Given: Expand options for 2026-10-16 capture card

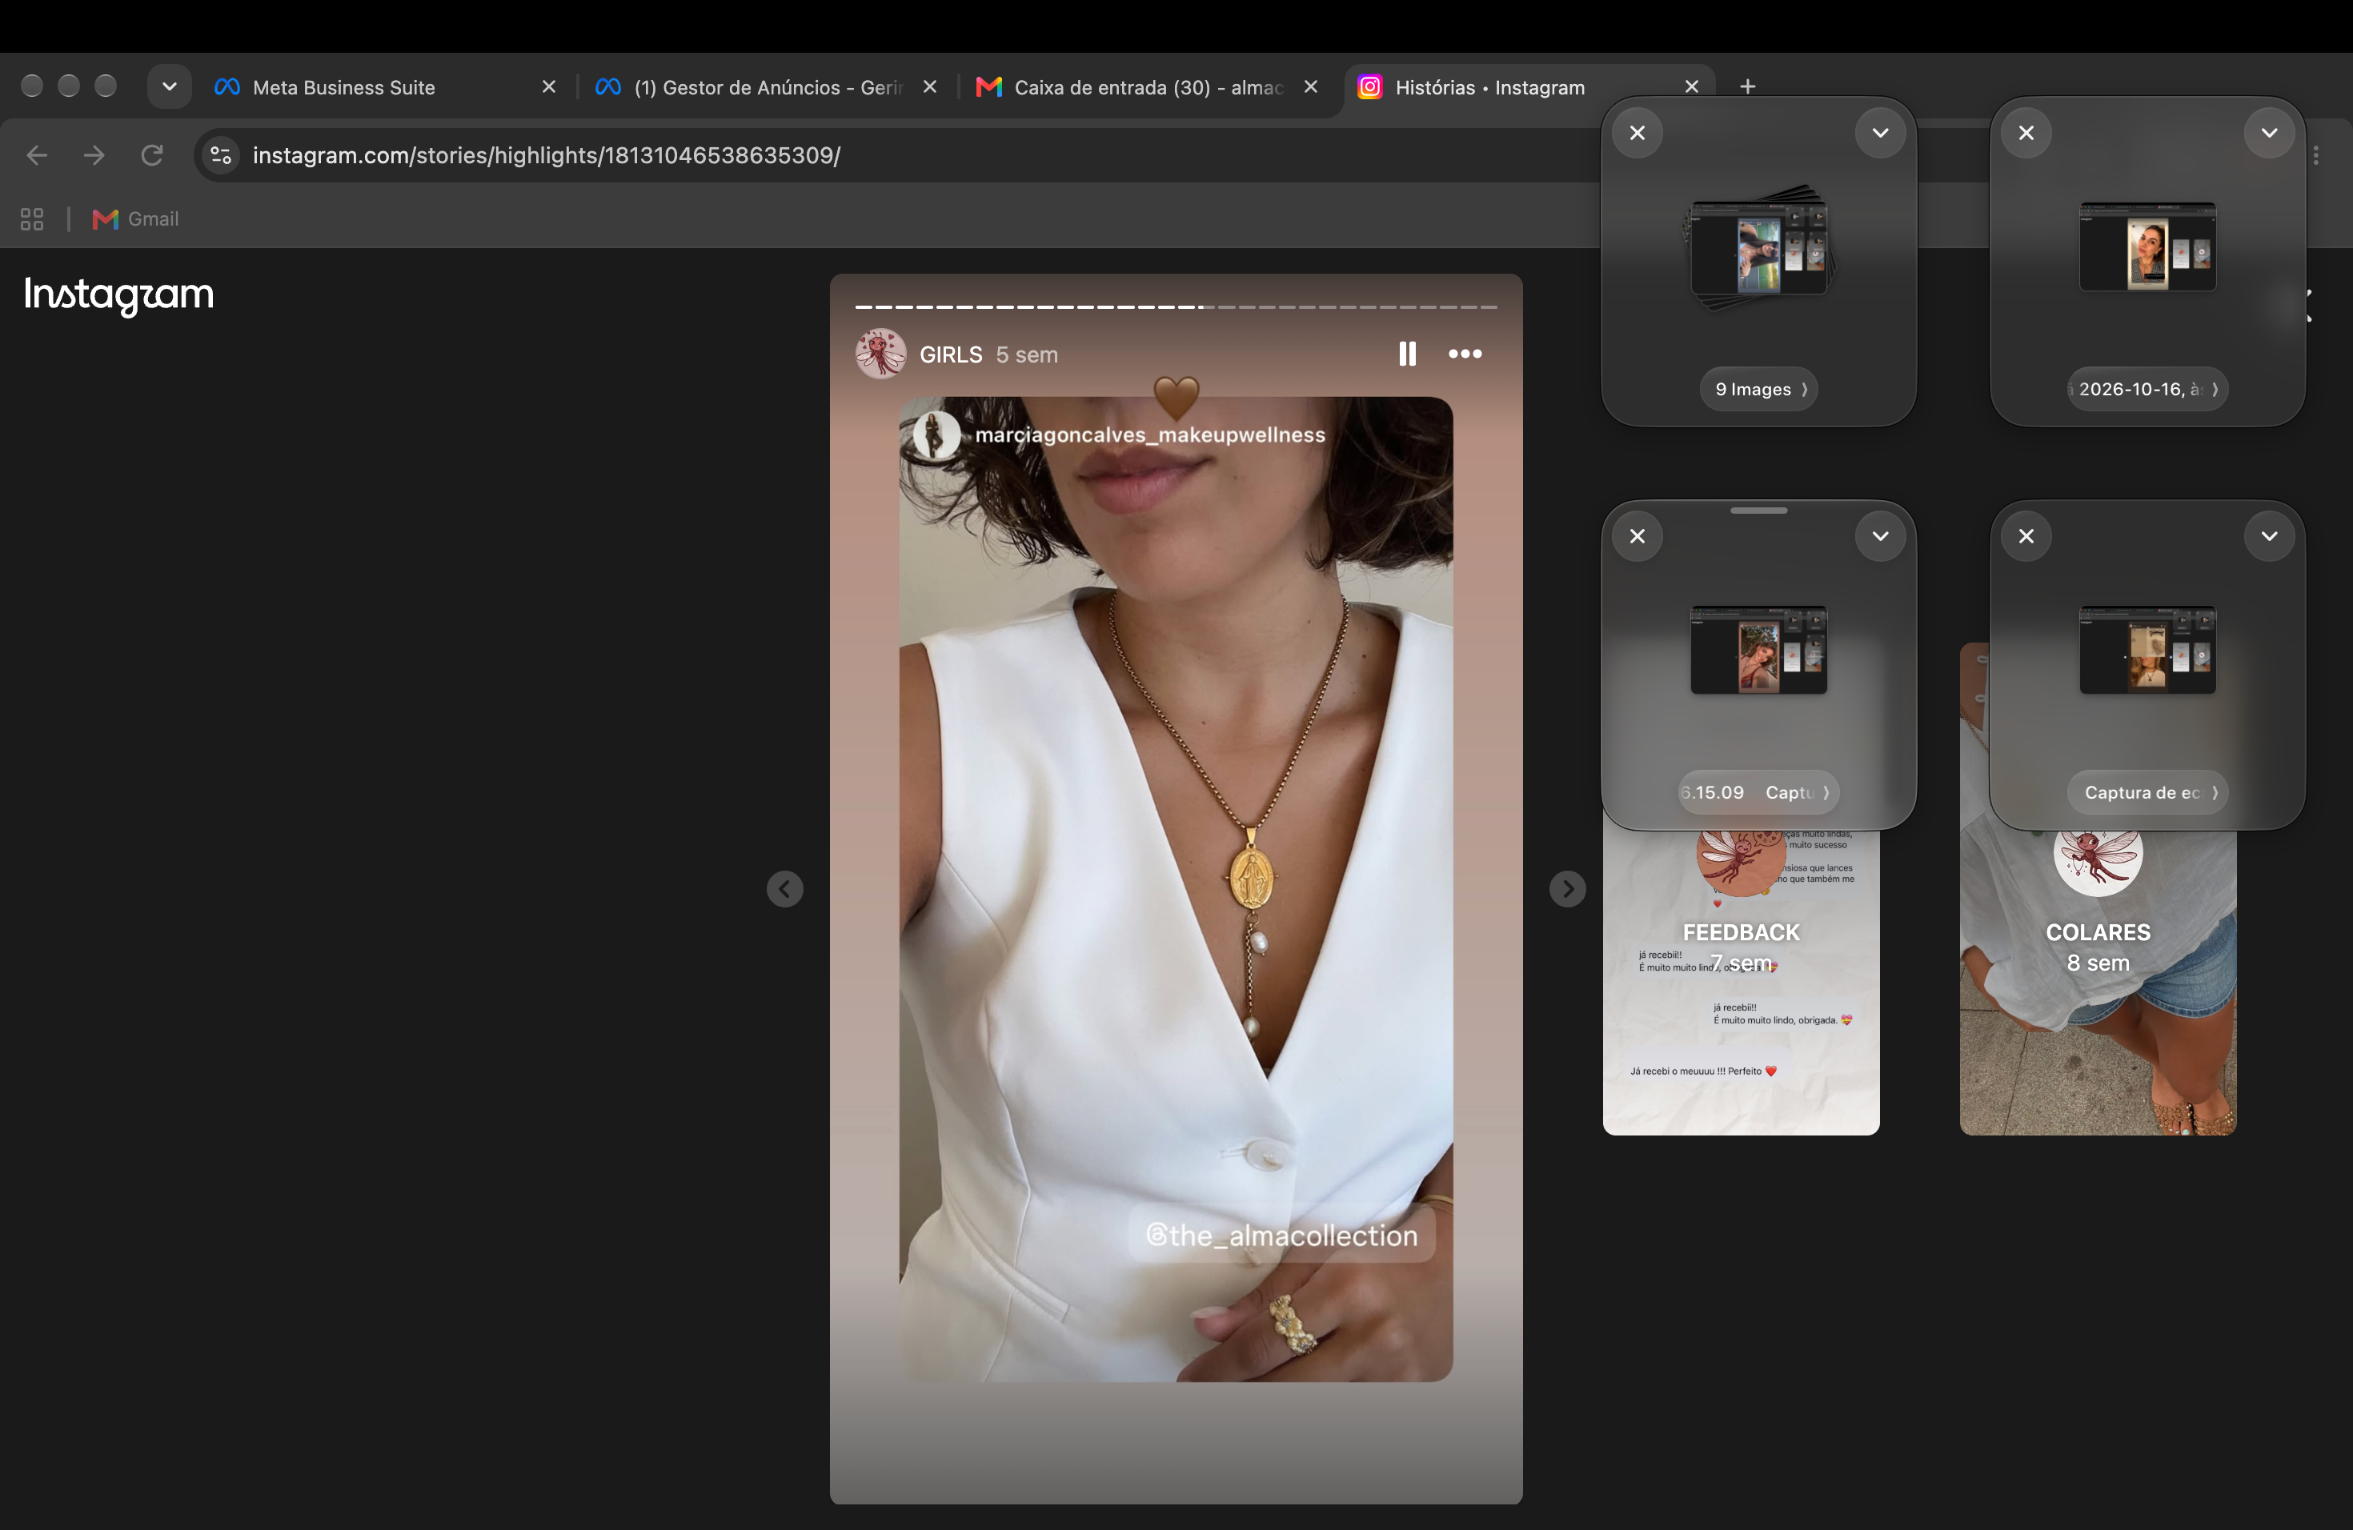Looking at the screenshot, I should (2269, 134).
